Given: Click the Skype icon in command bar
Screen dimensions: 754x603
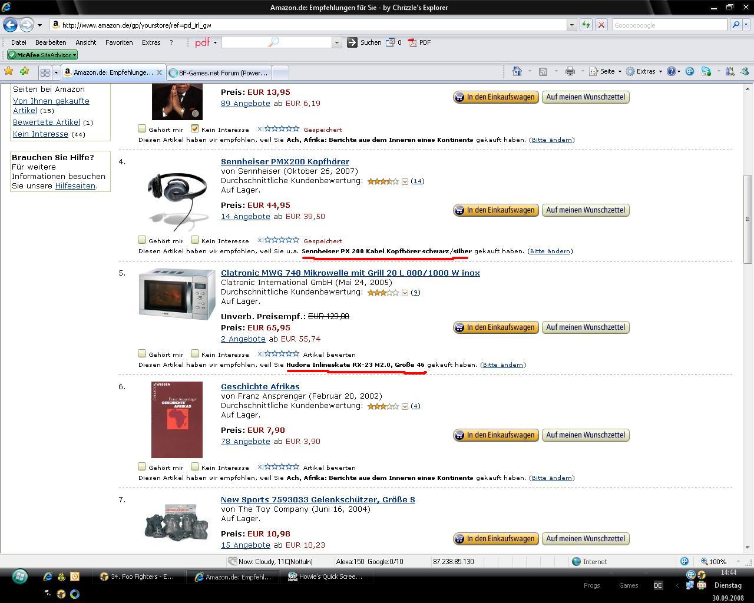Looking at the screenshot, I should click(706, 71).
